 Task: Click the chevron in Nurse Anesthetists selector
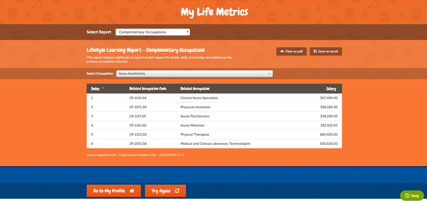point(269,74)
